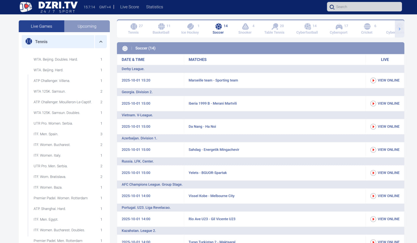The height and width of the screenshot is (243, 417).
Task: Open WTA. Beijing. Doubles. Hard. tournament
Action: (x=56, y=59)
